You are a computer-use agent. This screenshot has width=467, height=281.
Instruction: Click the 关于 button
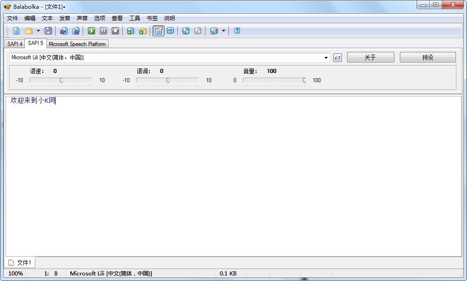point(370,57)
